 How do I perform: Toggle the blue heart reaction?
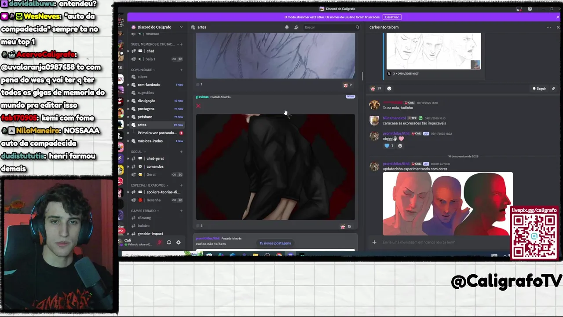click(x=389, y=146)
